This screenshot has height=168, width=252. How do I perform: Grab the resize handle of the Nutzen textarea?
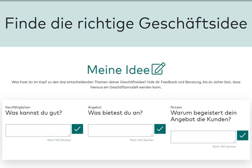point(234,141)
